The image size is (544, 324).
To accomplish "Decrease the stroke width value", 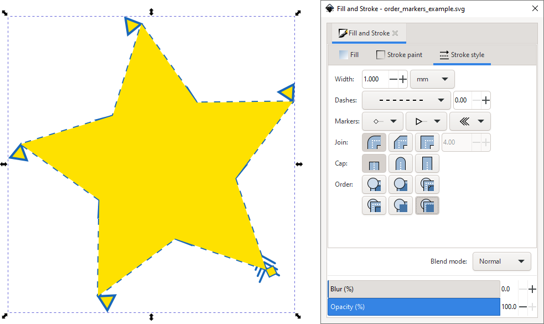I will coord(393,80).
